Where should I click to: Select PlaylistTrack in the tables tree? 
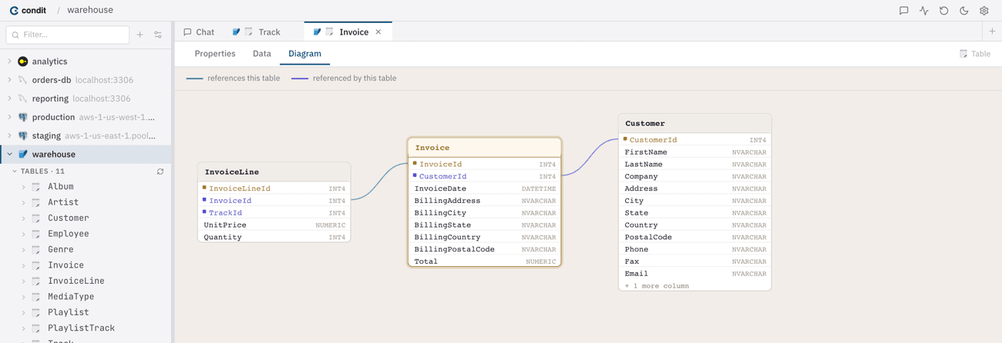pos(81,328)
